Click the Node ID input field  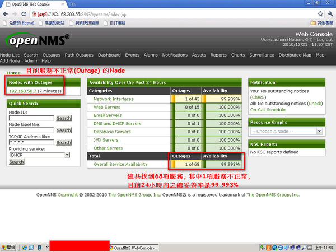[x=31, y=118]
